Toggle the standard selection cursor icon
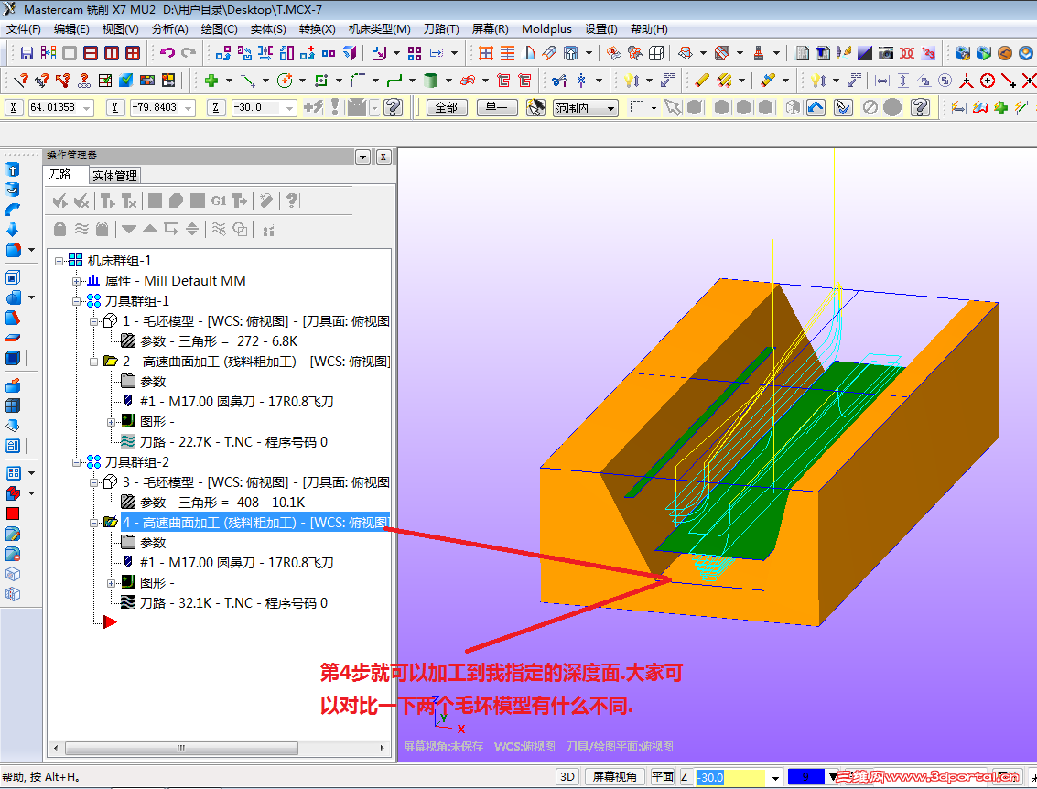 pos(673,107)
